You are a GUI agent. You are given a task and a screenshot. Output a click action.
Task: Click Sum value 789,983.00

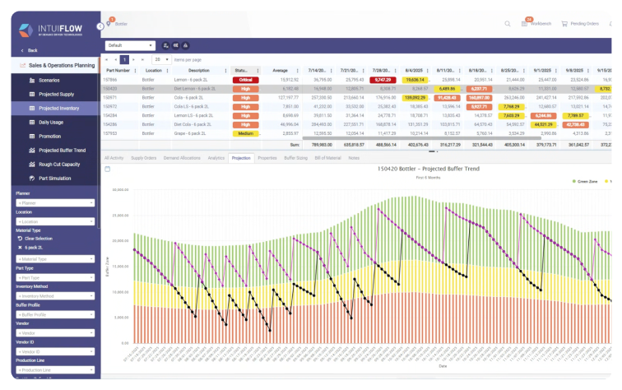tap(322, 145)
